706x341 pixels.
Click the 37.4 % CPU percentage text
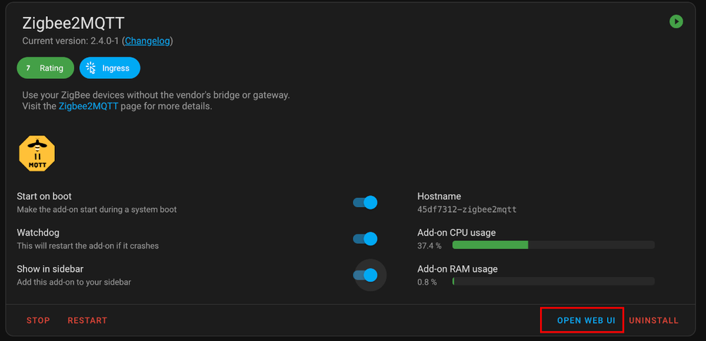pos(429,246)
